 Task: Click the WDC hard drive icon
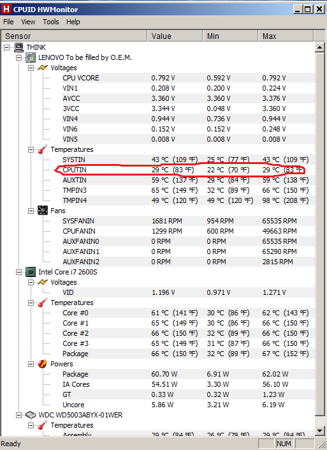(31, 415)
